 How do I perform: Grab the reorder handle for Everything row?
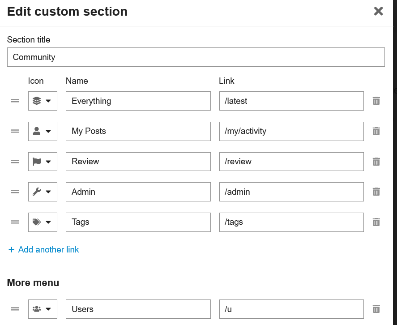[15, 101]
